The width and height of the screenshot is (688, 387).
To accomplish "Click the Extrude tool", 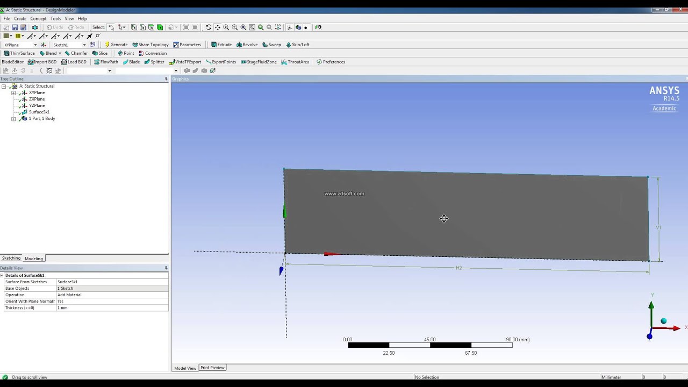I will tap(221, 45).
